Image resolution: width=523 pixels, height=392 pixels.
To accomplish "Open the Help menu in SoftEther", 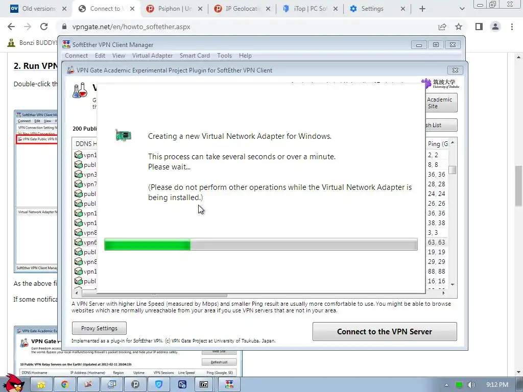I will [245, 56].
